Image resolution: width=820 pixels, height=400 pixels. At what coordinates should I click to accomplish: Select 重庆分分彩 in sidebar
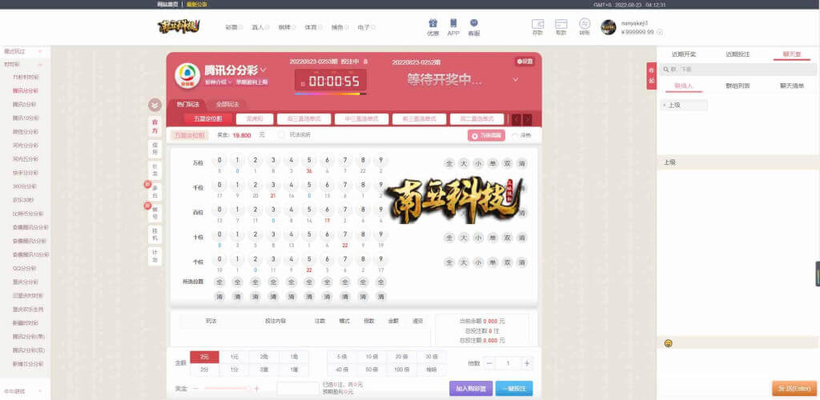(x=26, y=282)
